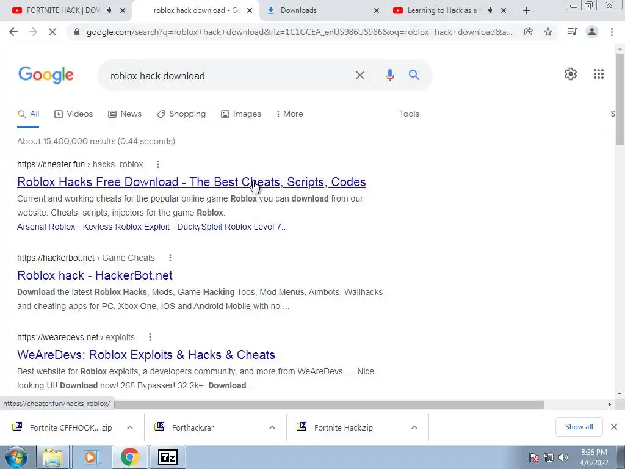
Task: Close the downloads shelf with the X
Action: click(x=614, y=427)
